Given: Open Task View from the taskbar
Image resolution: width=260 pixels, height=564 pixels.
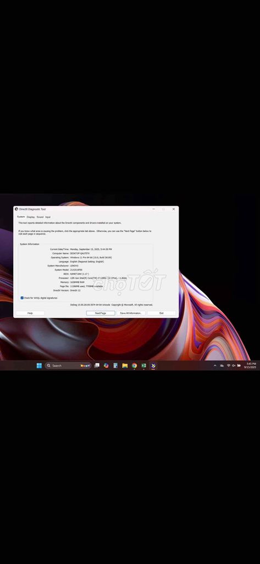Looking at the screenshot, I should coord(97,366).
